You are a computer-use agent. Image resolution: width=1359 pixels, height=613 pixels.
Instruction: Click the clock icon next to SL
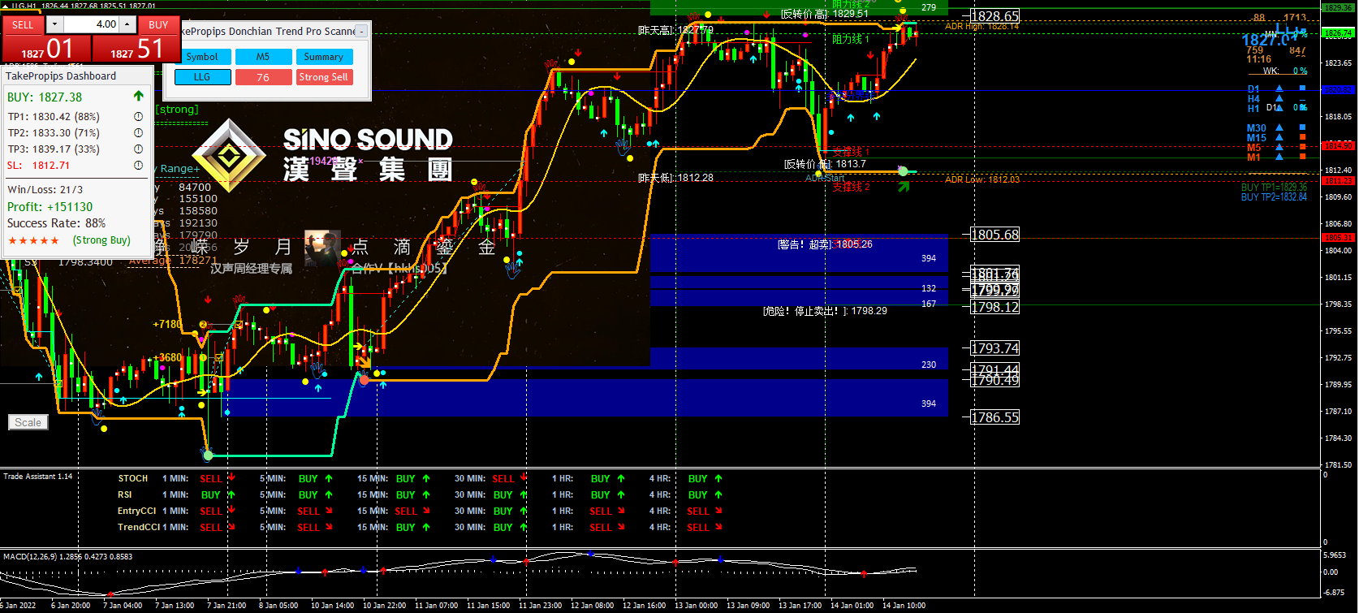pos(138,165)
